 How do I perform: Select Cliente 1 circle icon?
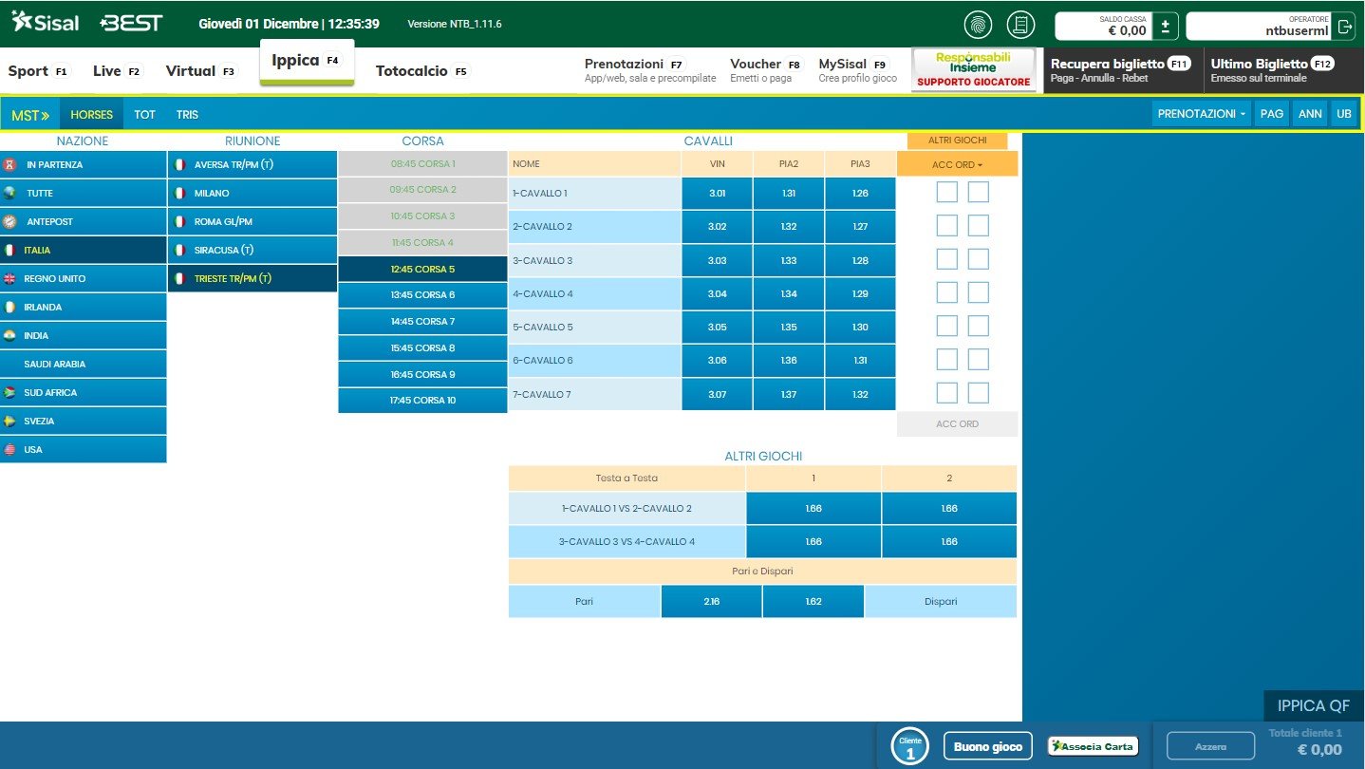click(x=909, y=746)
